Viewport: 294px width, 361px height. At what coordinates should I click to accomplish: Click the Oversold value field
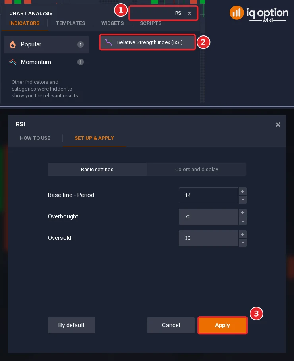(209, 238)
